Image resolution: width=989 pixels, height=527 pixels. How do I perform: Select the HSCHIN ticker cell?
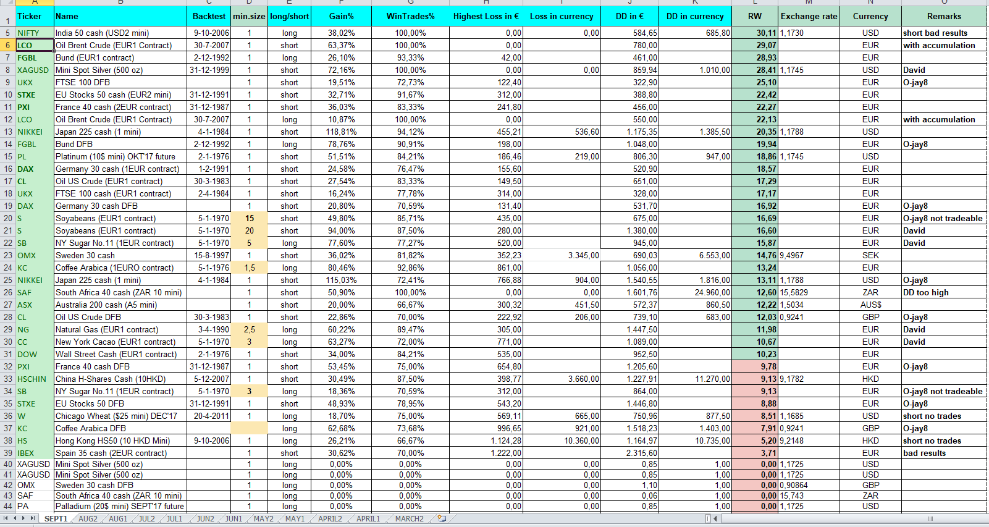point(35,379)
